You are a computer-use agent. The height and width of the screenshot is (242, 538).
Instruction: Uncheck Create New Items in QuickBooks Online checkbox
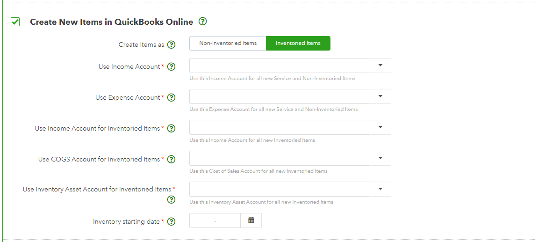click(15, 22)
